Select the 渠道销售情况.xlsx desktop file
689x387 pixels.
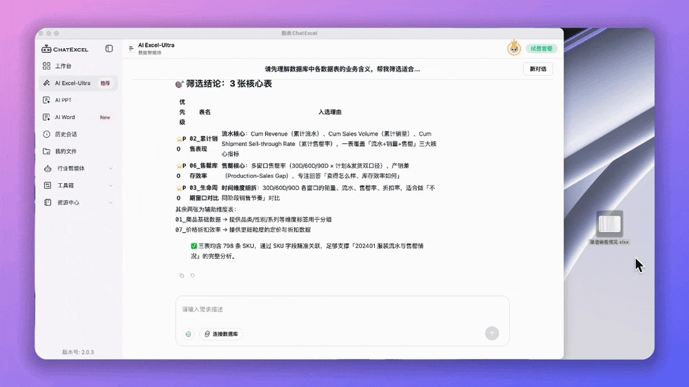tap(609, 228)
